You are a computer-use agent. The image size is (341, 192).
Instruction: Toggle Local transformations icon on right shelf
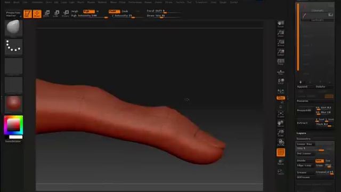[281, 81]
